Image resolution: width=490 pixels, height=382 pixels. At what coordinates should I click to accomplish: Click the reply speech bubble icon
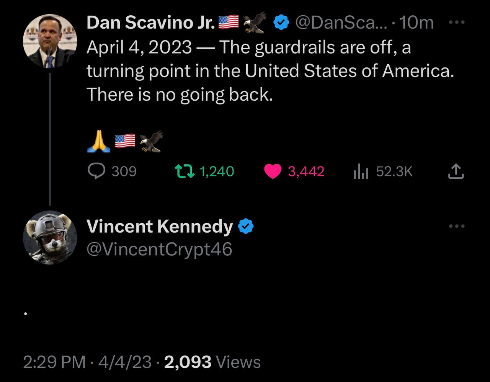tap(96, 171)
